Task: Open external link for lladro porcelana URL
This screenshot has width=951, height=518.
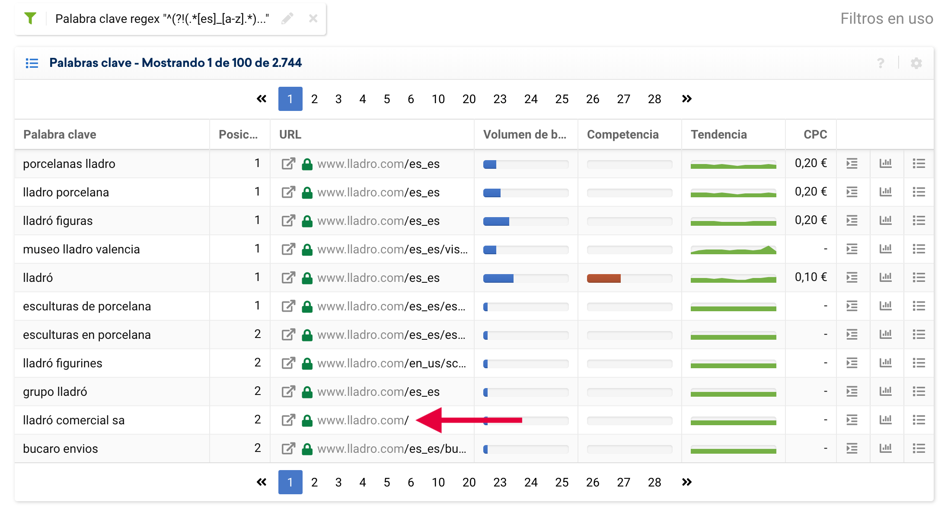Action: [x=288, y=192]
